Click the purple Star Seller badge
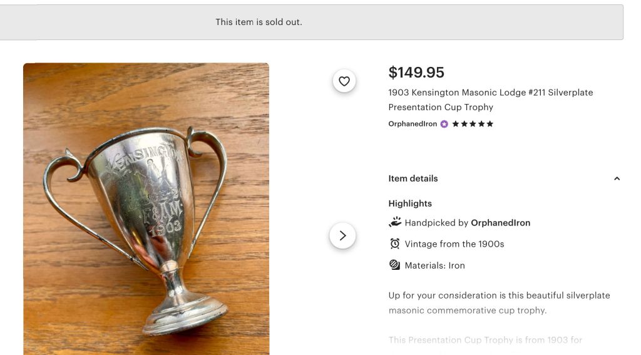Image resolution: width=641 pixels, height=355 pixels. pyautogui.click(x=444, y=124)
